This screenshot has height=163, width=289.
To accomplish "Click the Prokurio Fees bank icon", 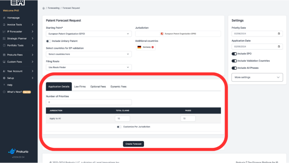I will [4, 55].
